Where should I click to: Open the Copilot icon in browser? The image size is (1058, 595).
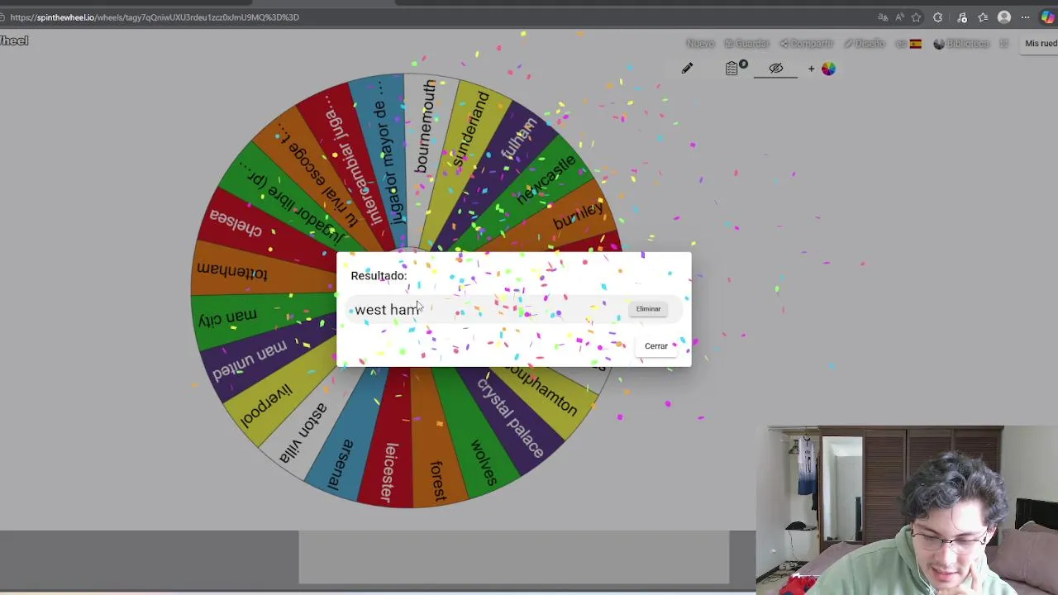click(x=1047, y=17)
